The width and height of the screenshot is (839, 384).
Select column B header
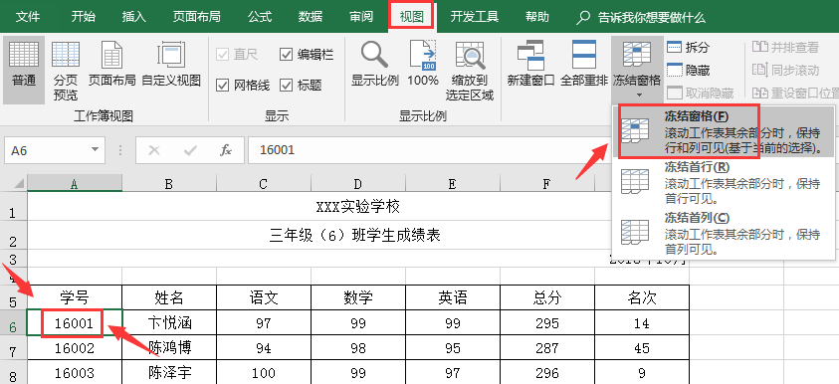[169, 184]
